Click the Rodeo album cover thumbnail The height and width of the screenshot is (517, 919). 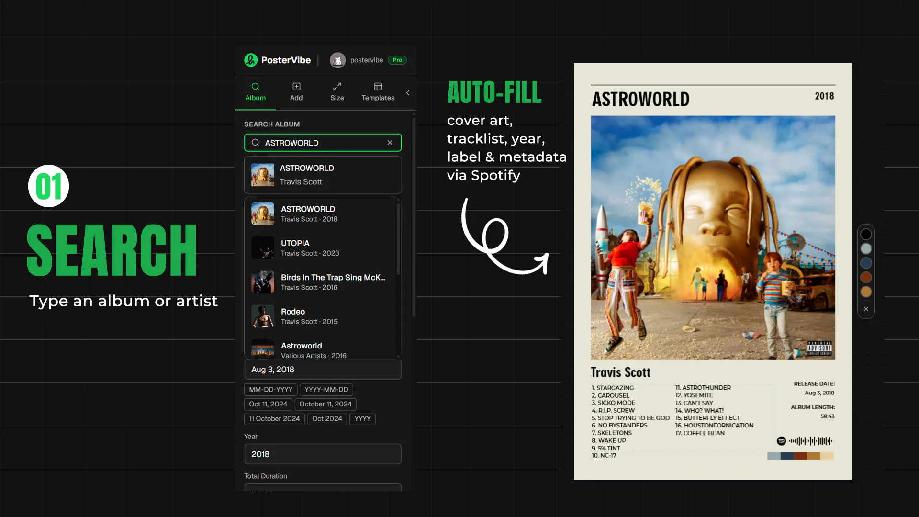[x=263, y=316]
